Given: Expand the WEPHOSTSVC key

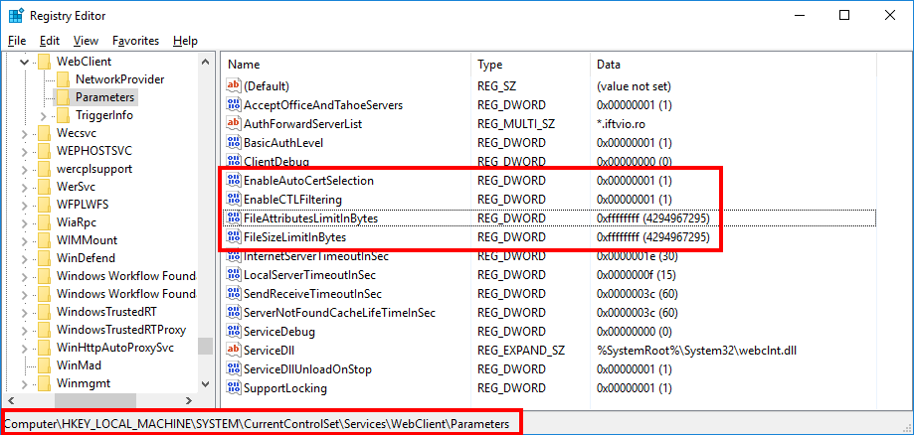Looking at the screenshot, I should [25, 151].
